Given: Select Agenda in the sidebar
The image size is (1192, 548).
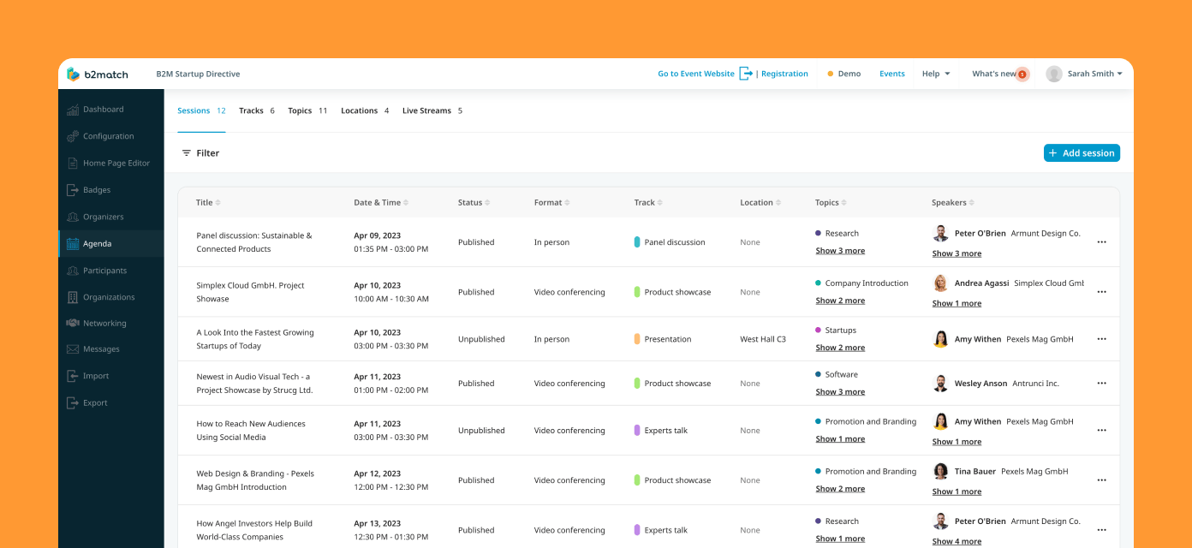Looking at the screenshot, I should coord(110,244).
